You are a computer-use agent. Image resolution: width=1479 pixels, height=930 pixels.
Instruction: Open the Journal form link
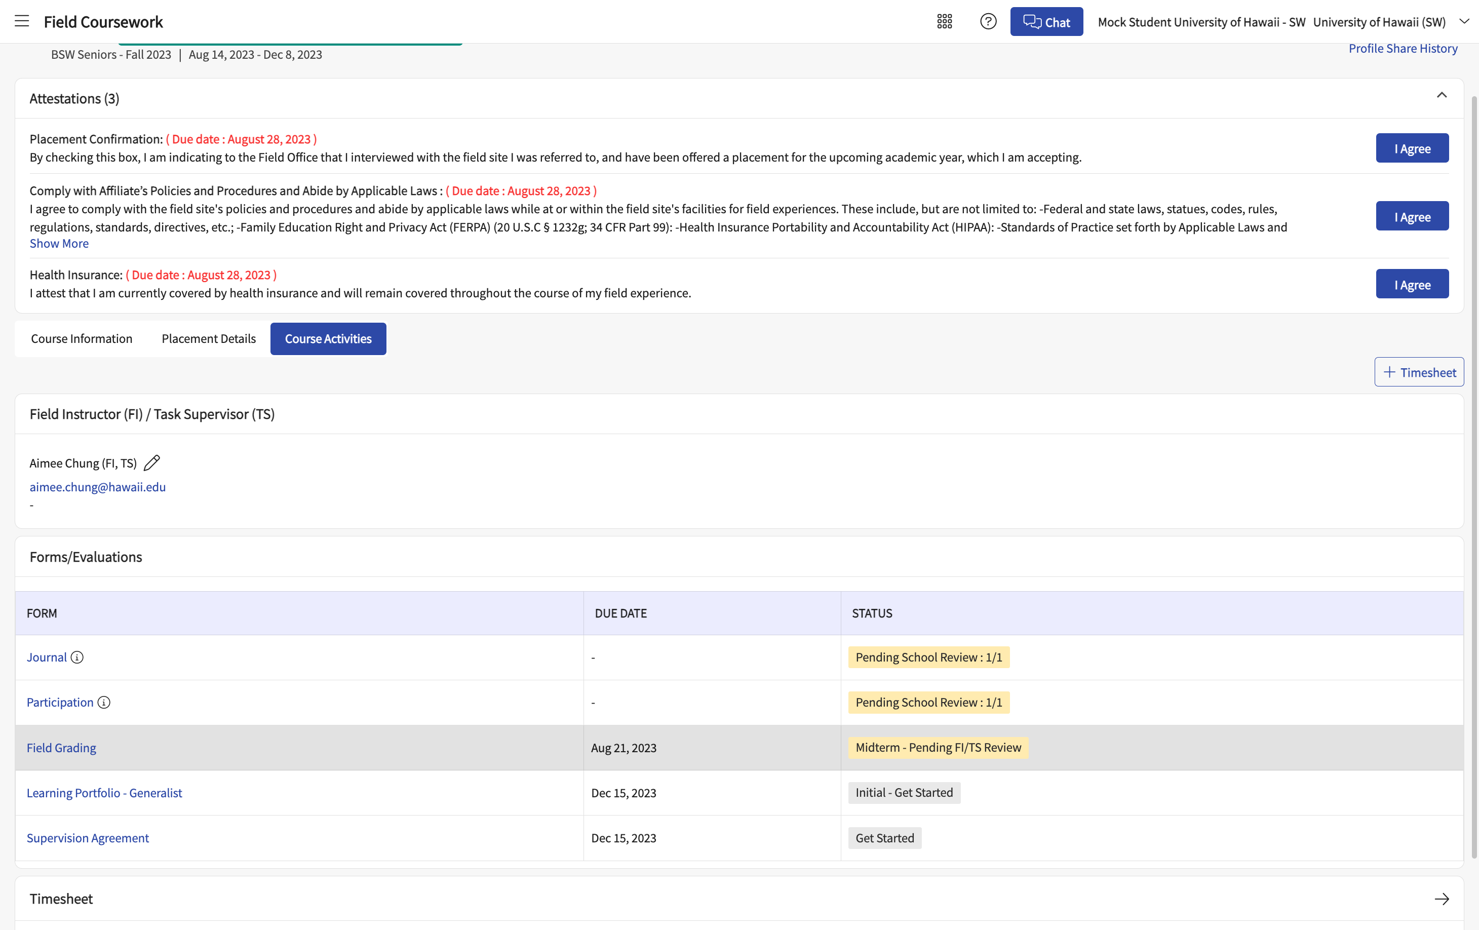pos(47,657)
